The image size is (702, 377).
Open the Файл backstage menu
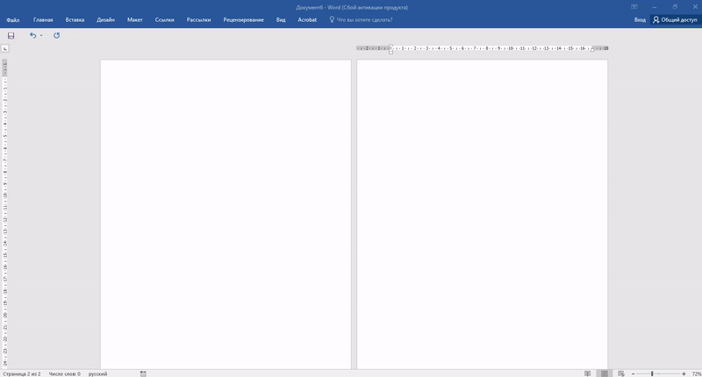click(x=13, y=19)
